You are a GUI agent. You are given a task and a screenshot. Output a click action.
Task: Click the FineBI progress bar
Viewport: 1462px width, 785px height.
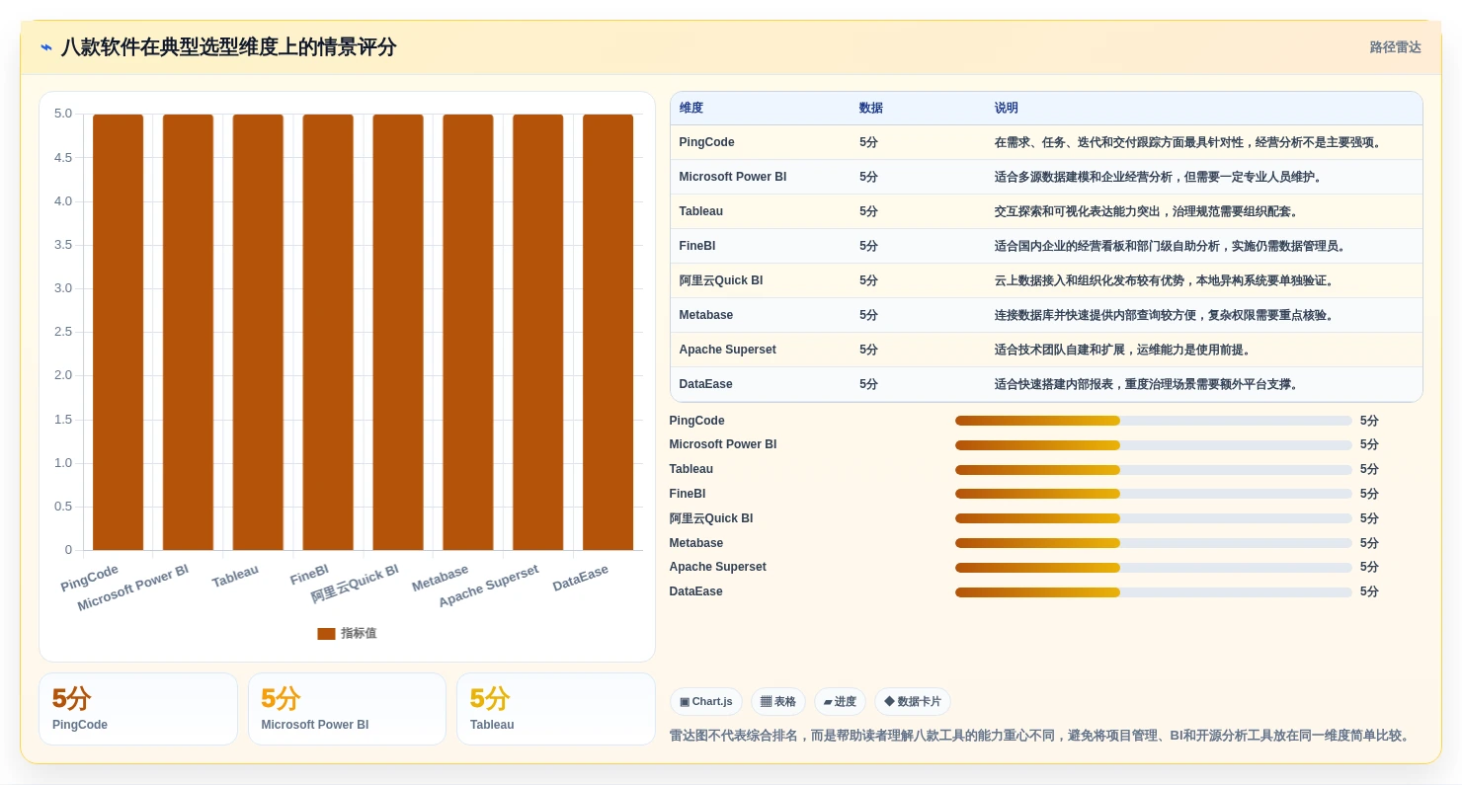click(1154, 494)
